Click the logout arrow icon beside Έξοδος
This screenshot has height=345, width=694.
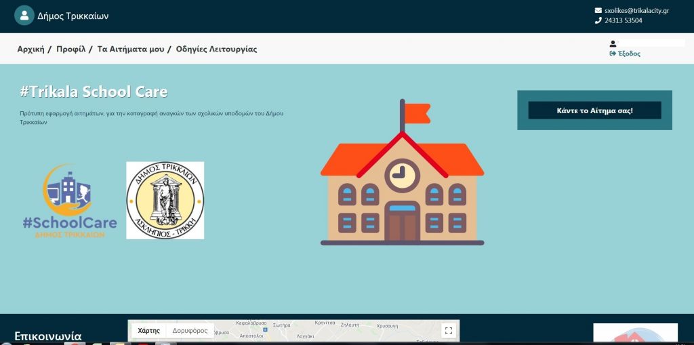point(613,54)
